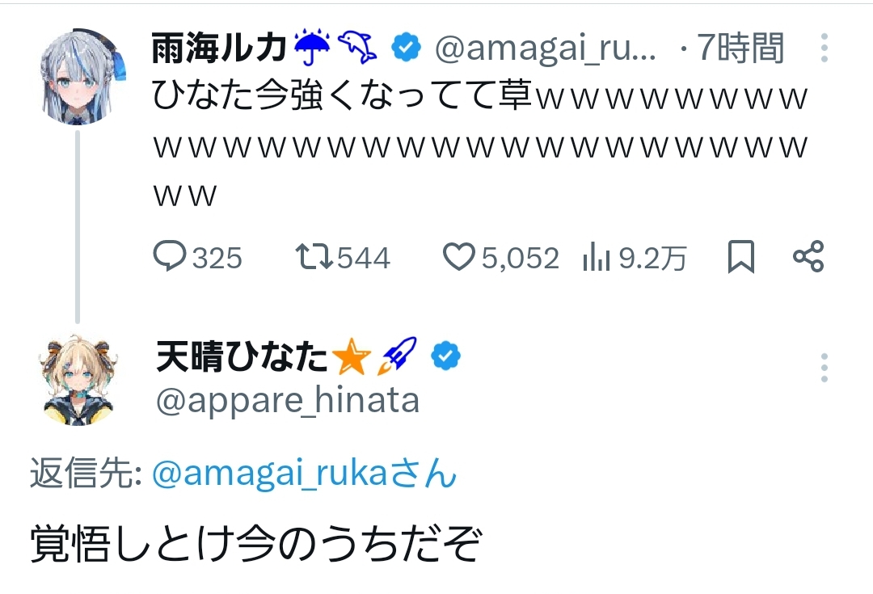Click 雨海ルカ's blue verified badge
873x594 pixels.
point(407,49)
